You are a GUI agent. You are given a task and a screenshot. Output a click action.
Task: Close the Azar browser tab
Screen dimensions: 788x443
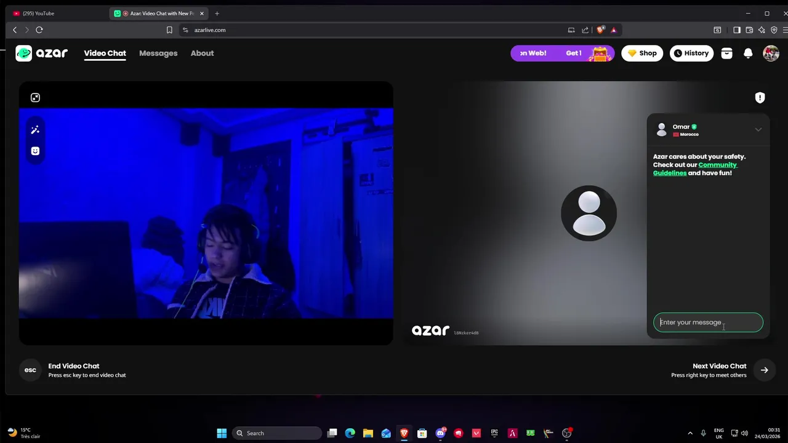(201, 14)
